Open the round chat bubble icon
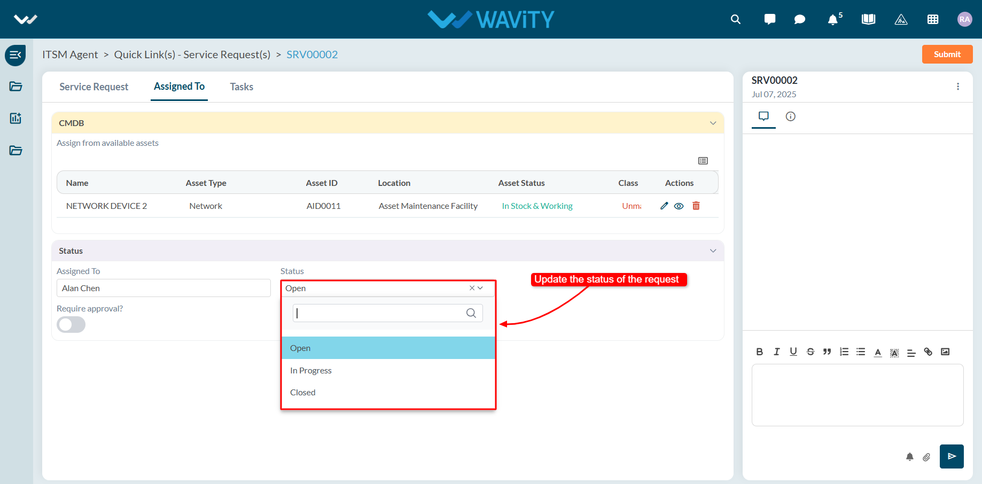Image resolution: width=982 pixels, height=484 pixels. pos(800,19)
